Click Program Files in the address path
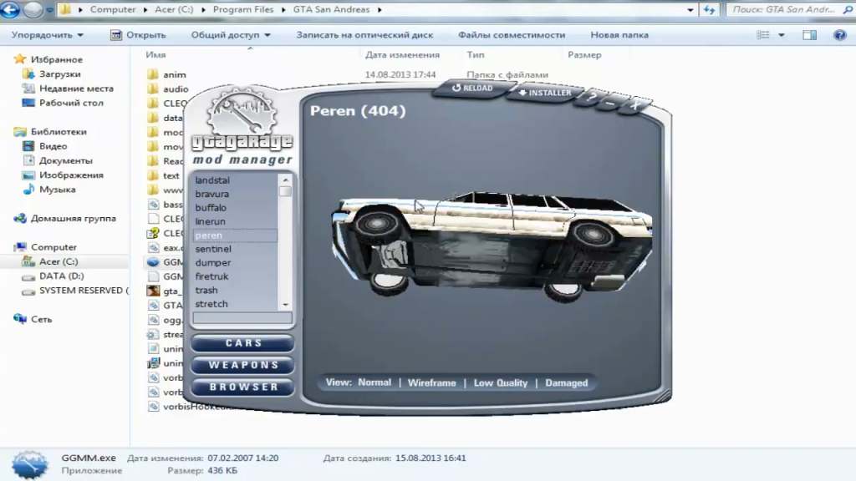Screen dimensions: 856x481 pyautogui.click(x=243, y=9)
